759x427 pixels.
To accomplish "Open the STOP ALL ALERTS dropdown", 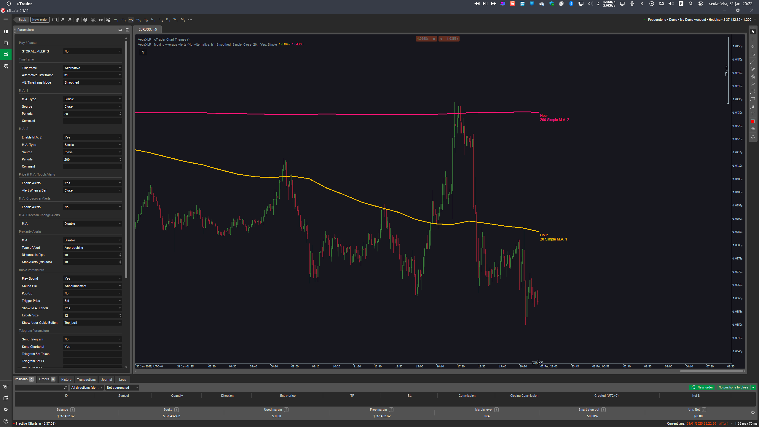I will (x=92, y=52).
